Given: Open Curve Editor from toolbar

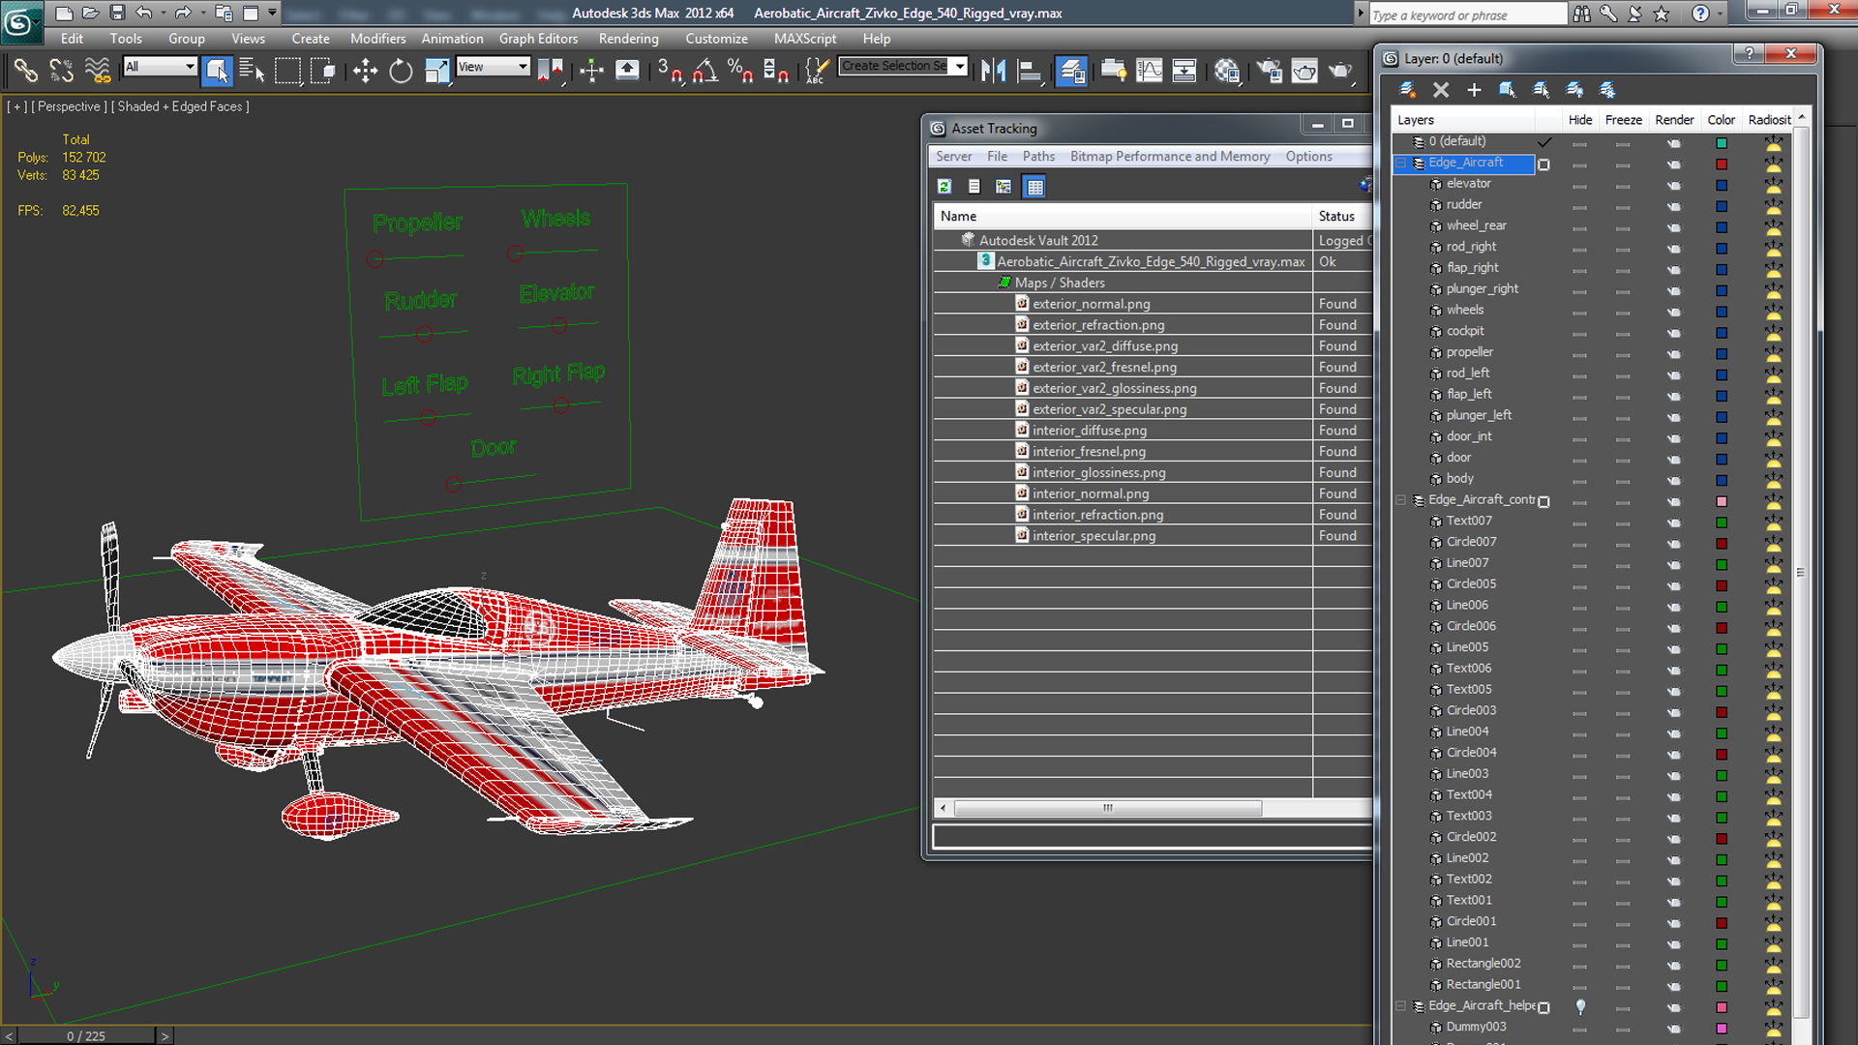Looking at the screenshot, I should [1149, 71].
